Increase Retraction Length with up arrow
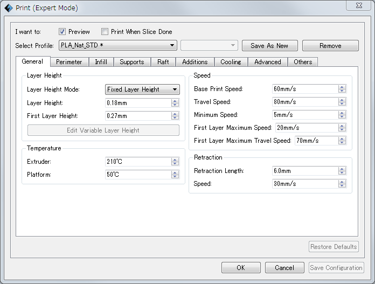 (x=342, y=169)
